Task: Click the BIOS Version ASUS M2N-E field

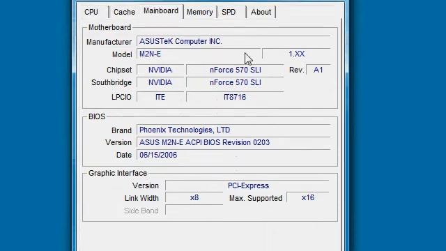Action: (x=233, y=142)
